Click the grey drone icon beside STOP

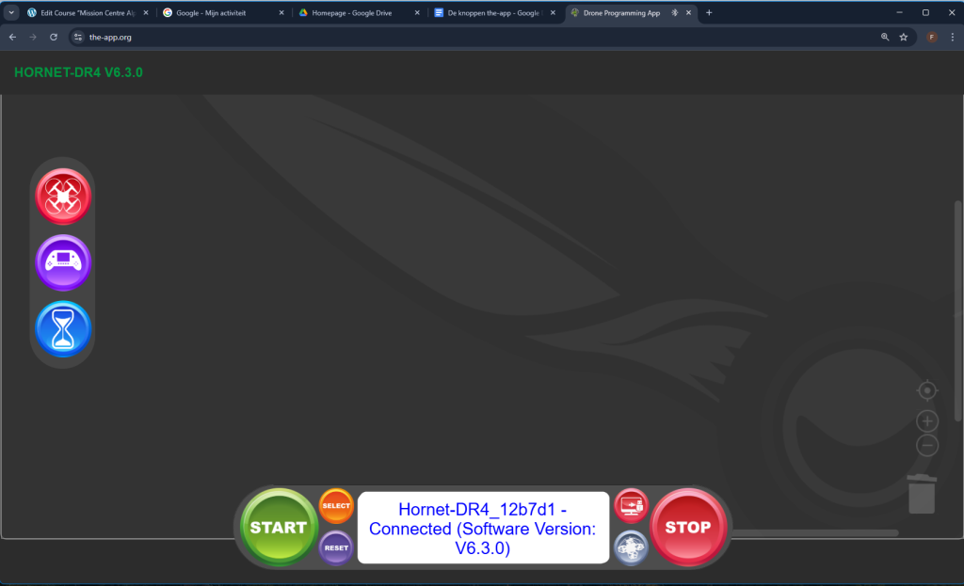631,548
